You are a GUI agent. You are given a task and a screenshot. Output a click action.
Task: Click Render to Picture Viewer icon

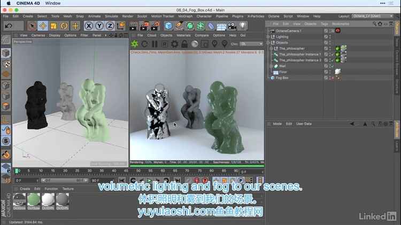(144, 26)
